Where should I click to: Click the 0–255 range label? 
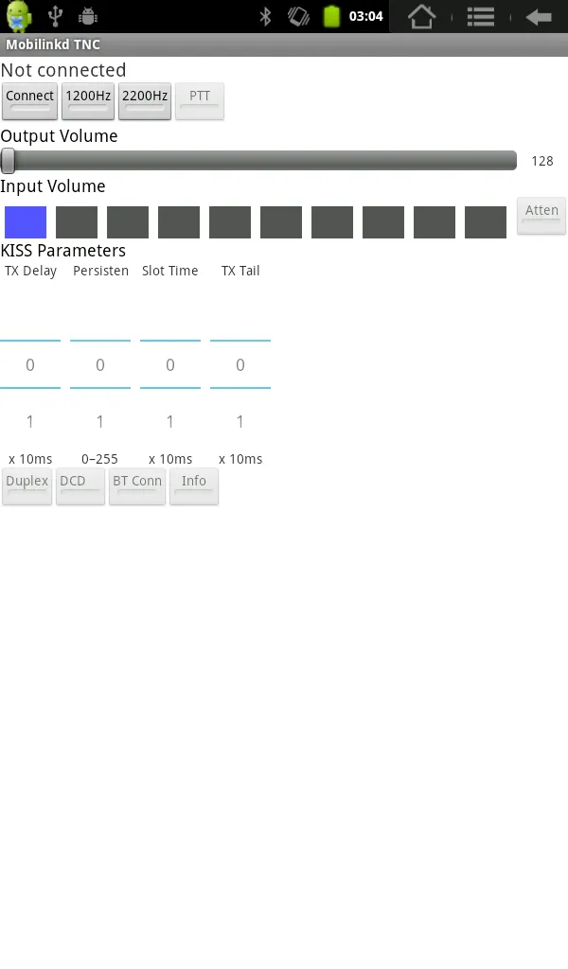[x=99, y=459]
